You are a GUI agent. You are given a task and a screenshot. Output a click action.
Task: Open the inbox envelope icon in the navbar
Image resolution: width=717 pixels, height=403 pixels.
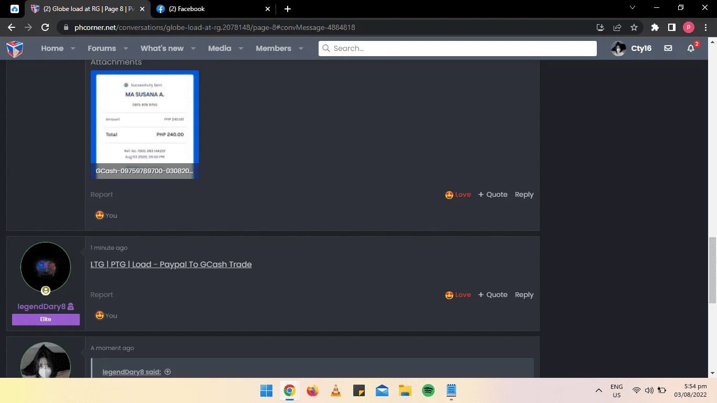668,48
